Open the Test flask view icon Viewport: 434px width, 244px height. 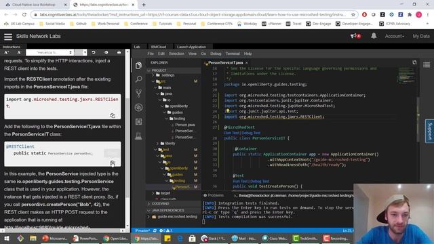tap(138, 136)
